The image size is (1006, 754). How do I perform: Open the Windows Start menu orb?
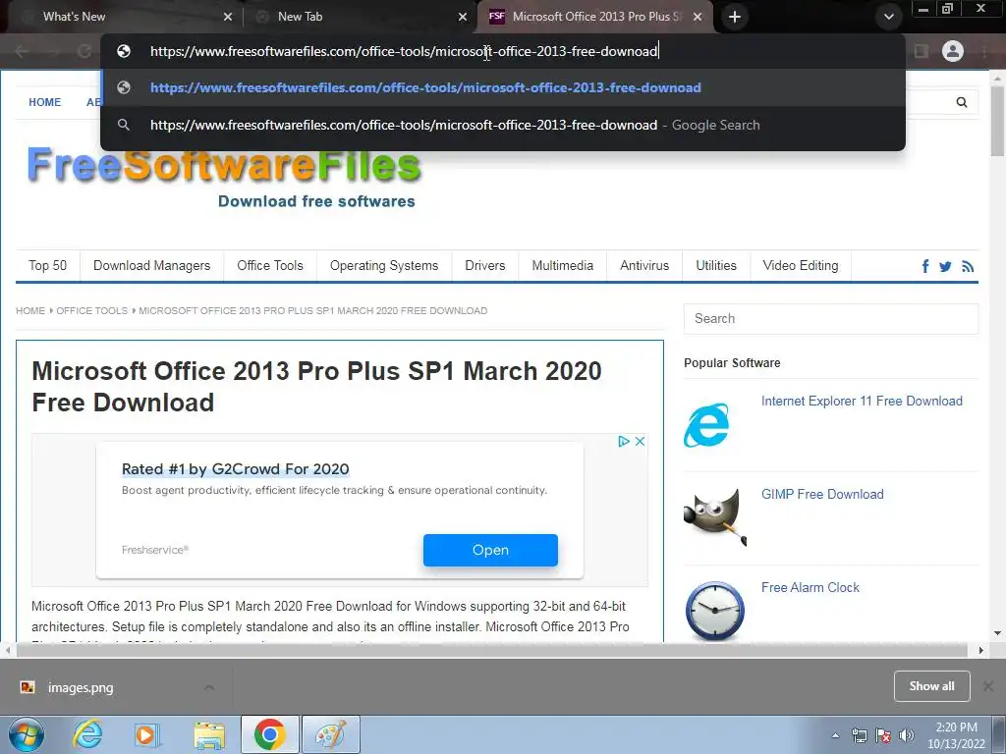pos(27,734)
